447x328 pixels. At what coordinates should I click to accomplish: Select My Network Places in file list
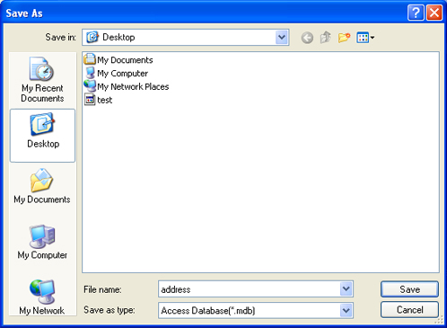tap(127, 86)
